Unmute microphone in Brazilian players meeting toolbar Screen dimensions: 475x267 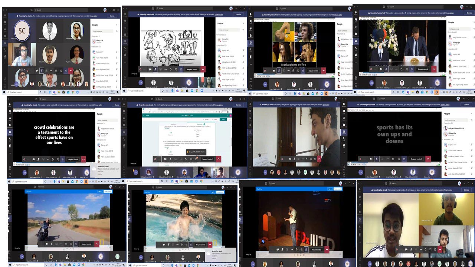pyautogui.click(x=279, y=70)
